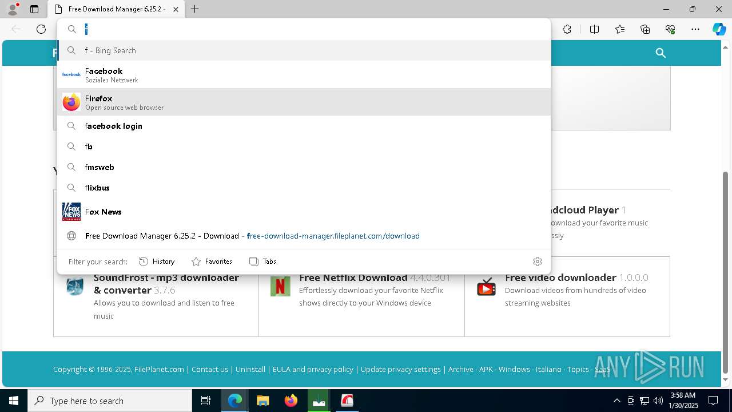This screenshot has width=732, height=412.
Task: Open the tab actions menu icon
Action: [x=34, y=9]
